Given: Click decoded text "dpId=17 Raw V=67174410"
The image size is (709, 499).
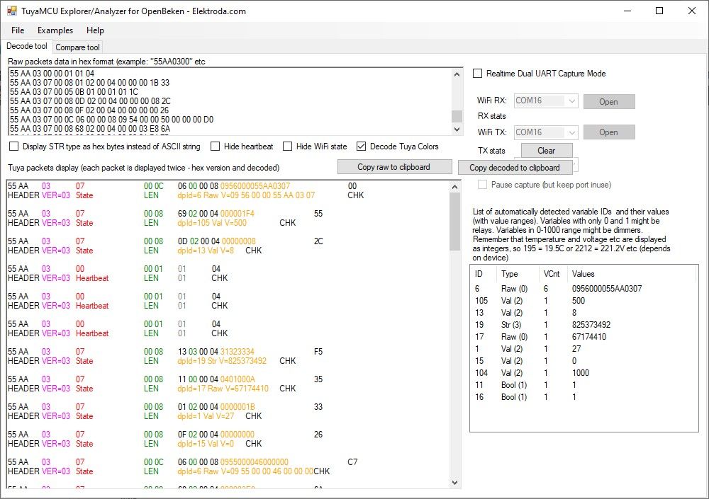Looking at the screenshot, I should pos(223,389).
